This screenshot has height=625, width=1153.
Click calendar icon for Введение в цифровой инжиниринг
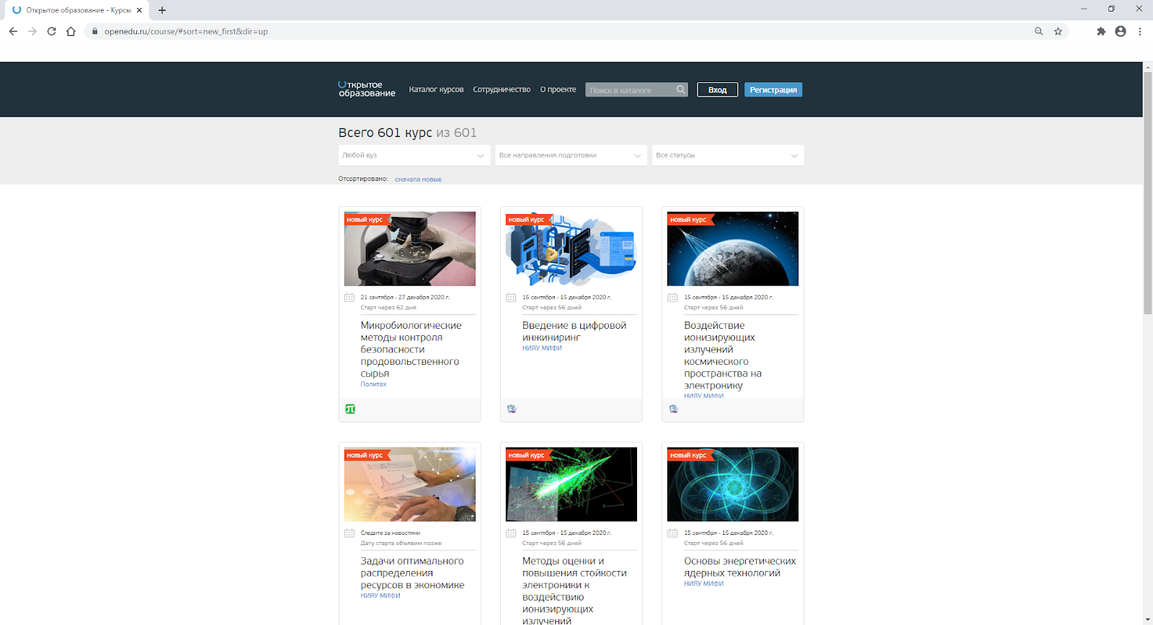[x=511, y=298]
